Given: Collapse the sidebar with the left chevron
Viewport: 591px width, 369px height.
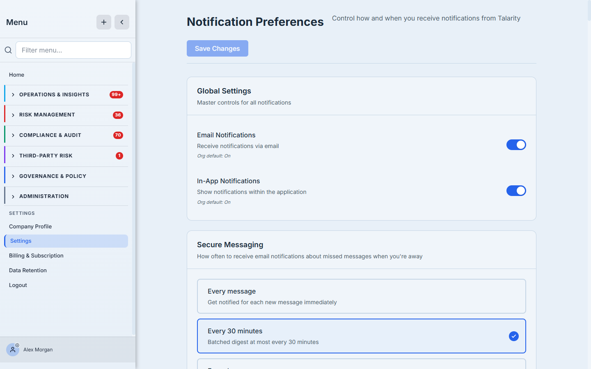Looking at the screenshot, I should [x=122, y=22].
